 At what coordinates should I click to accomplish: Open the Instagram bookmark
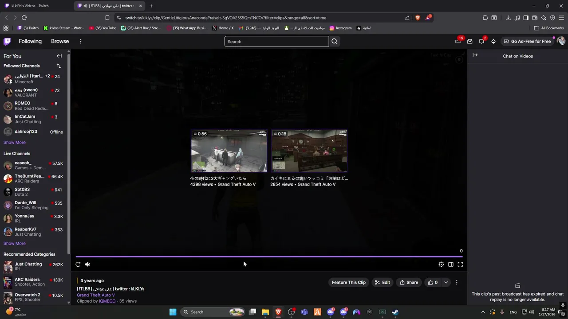(x=340, y=28)
